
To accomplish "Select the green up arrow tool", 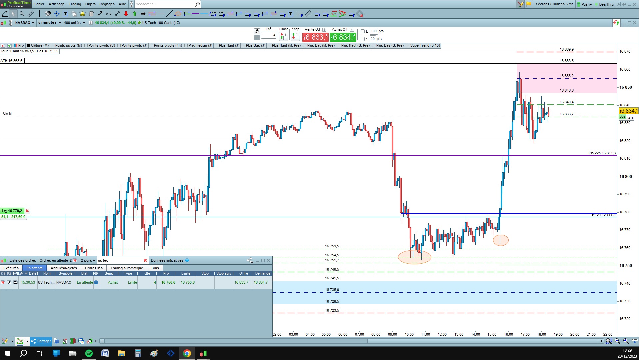I will coord(135,14).
